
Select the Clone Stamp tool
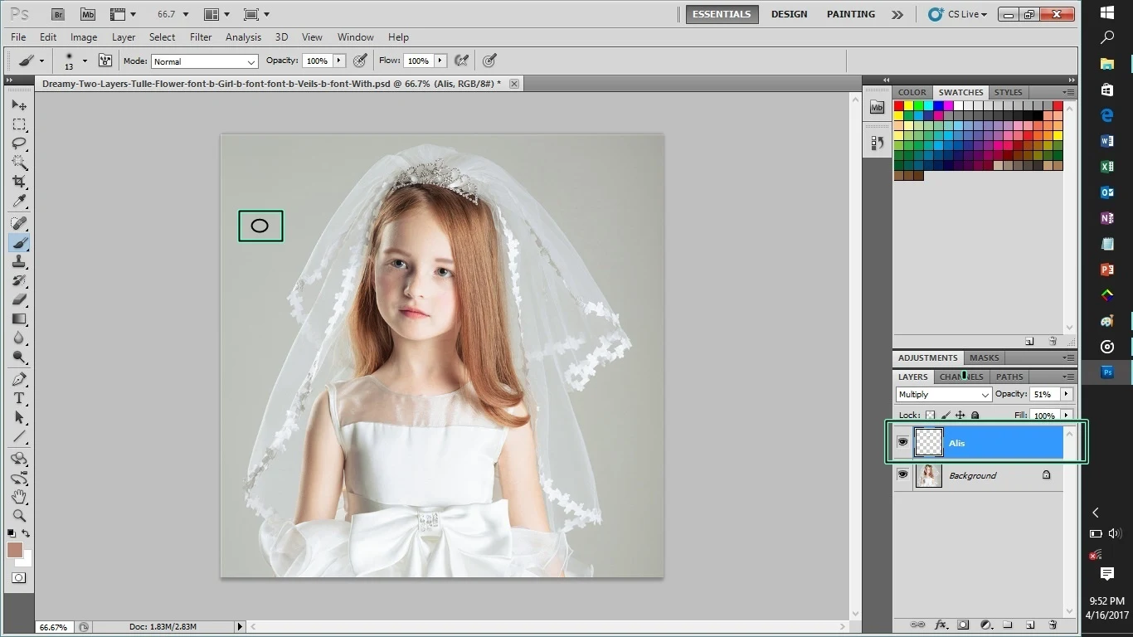(19, 262)
